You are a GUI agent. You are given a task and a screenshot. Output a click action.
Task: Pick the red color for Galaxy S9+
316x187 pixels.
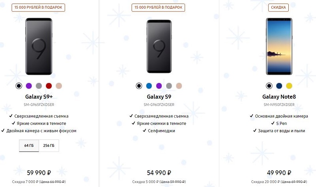49,85
